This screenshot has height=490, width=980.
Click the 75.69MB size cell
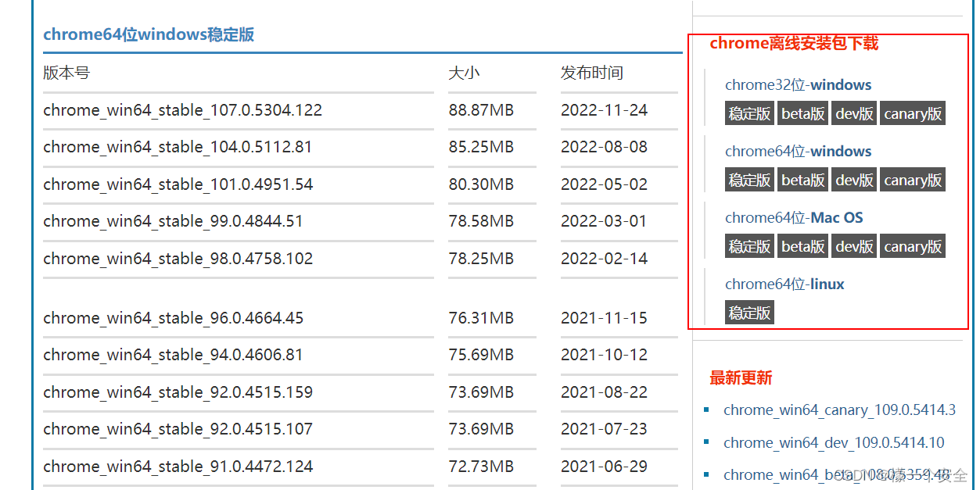coord(481,355)
